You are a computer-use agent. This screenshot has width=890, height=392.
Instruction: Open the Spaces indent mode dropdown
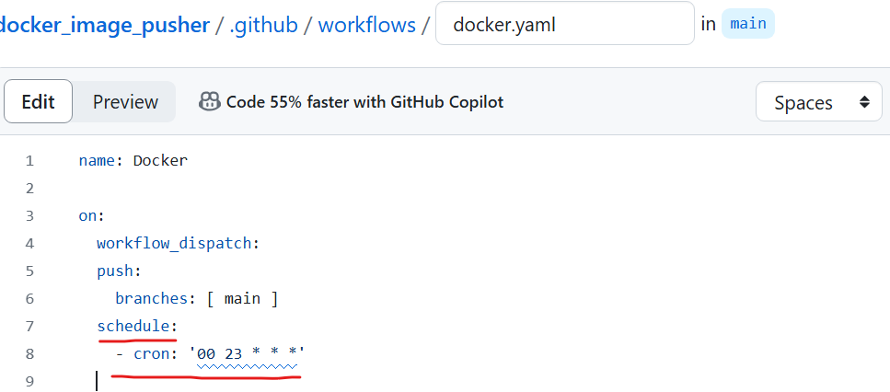pyautogui.click(x=819, y=102)
